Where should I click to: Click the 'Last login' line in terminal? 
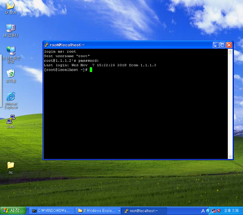point(100,65)
